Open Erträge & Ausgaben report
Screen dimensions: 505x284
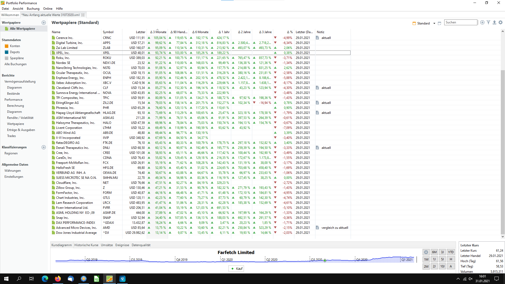click(21, 130)
